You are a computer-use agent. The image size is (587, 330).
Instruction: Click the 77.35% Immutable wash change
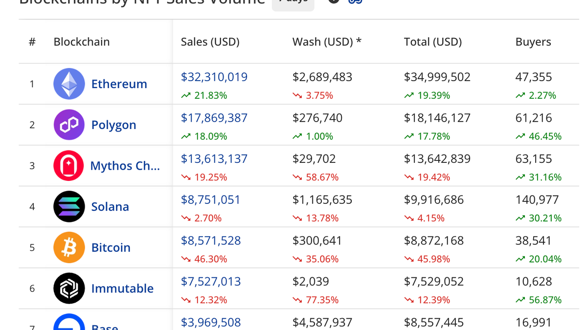pyautogui.click(x=316, y=300)
